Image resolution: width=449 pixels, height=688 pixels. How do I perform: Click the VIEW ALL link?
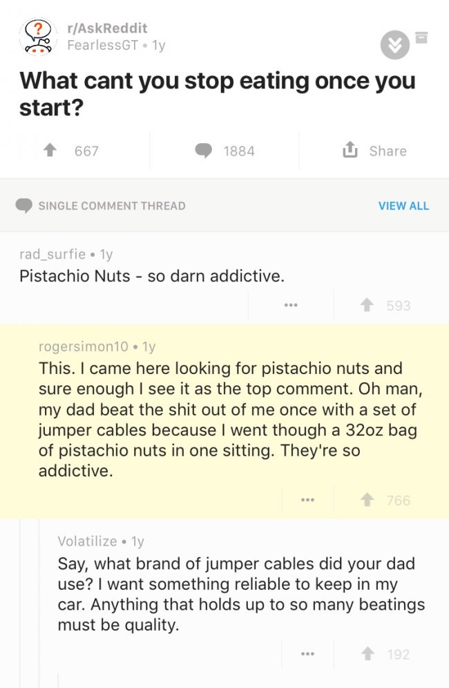[403, 206]
